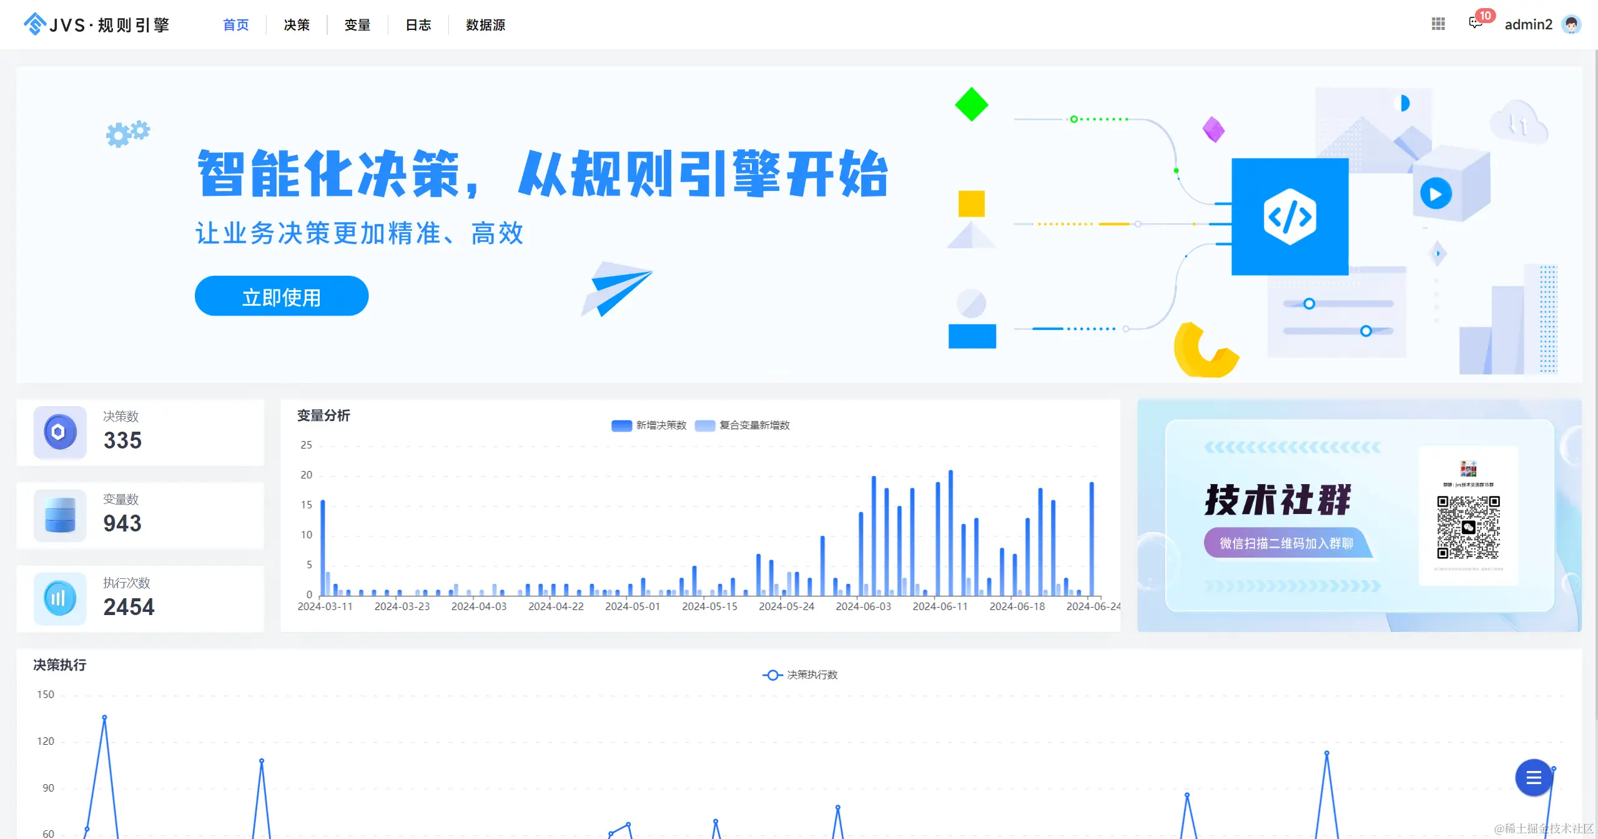Click the JVS rules engine logo
Screen dimensions: 1598x839
coord(97,24)
